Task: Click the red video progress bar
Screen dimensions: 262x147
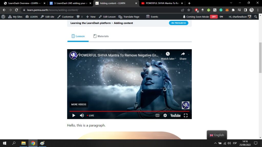Action: point(129,111)
